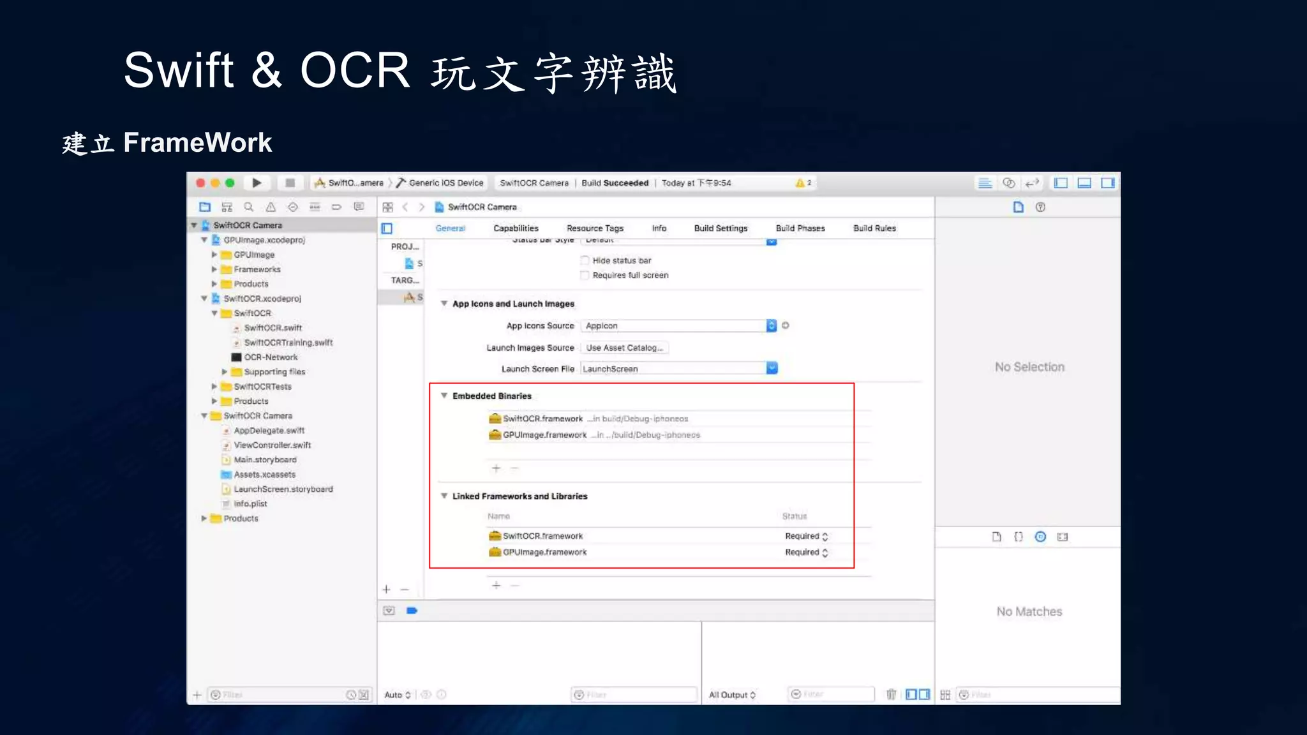This screenshot has height=735, width=1307.
Task: Open the Issue navigator warning icon
Action: pyautogui.click(x=271, y=207)
